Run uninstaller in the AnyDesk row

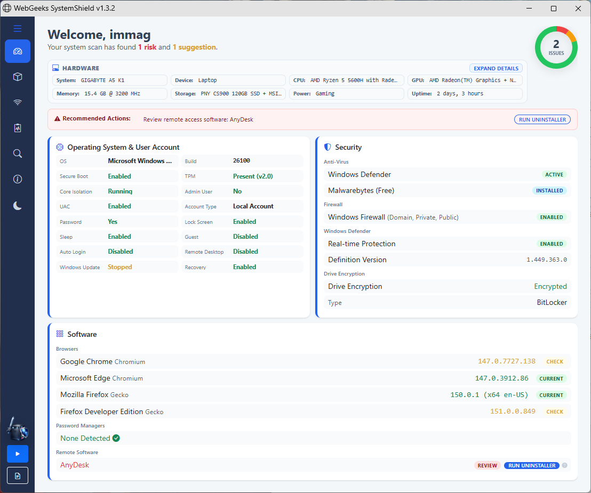pyautogui.click(x=532, y=465)
